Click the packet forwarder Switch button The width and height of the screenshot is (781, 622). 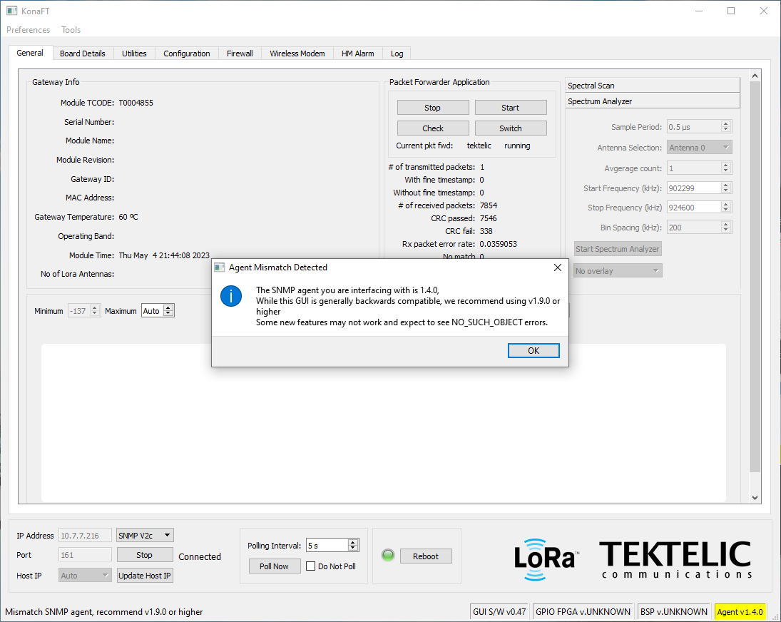pyautogui.click(x=511, y=128)
